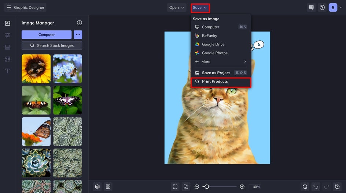The image size is (346, 193).
Task: Open the Customize sliders sidebar tab
Action: 7,35
